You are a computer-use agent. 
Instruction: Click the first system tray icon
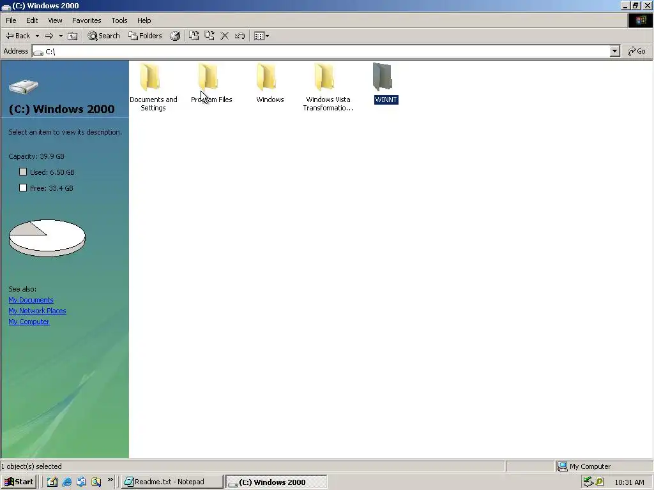(x=588, y=482)
